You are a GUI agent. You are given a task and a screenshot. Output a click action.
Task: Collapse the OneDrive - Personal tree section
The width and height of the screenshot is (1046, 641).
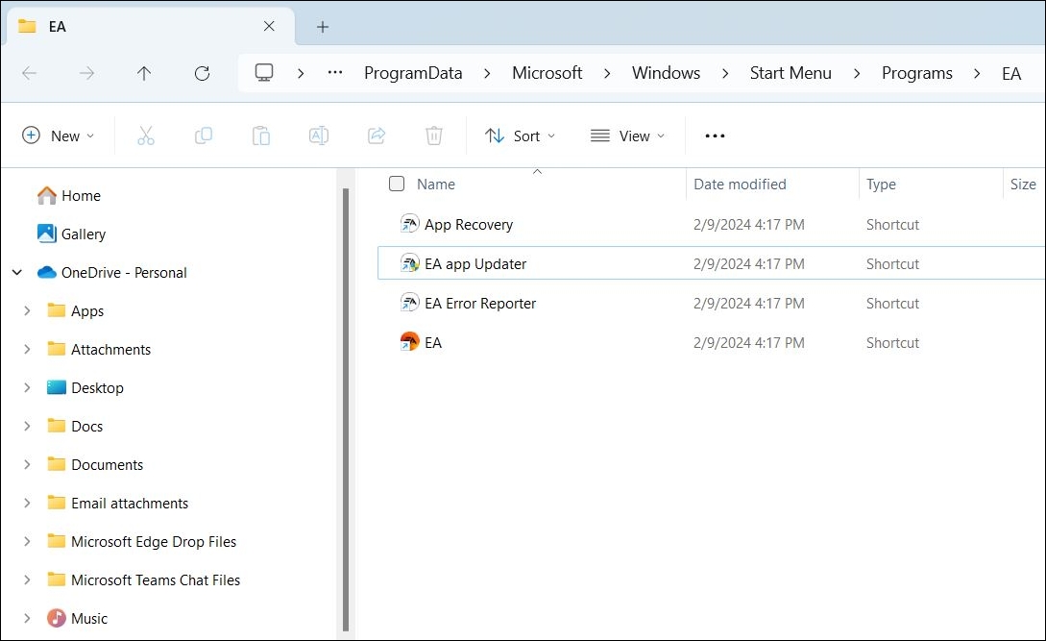coord(16,272)
